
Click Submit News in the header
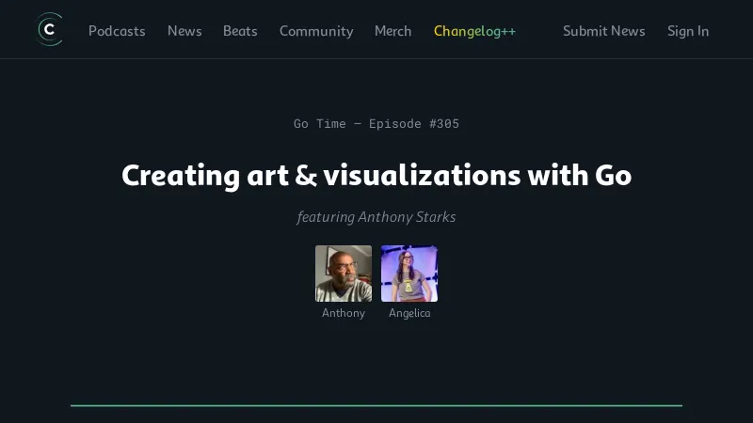603,31
